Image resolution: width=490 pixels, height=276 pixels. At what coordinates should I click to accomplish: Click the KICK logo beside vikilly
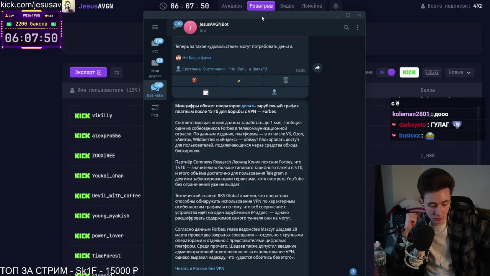point(82,115)
